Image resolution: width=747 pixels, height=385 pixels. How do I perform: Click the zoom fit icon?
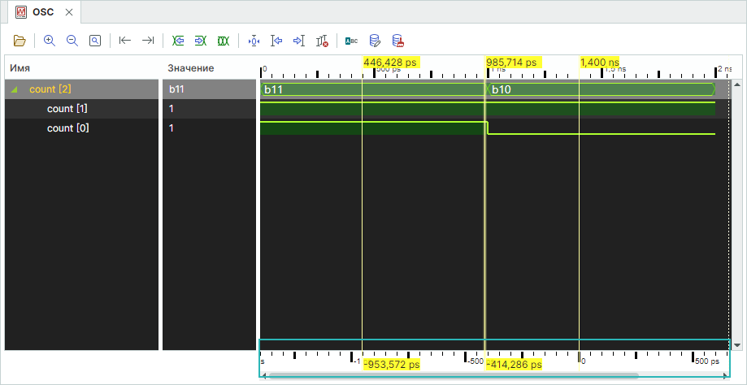point(95,41)
